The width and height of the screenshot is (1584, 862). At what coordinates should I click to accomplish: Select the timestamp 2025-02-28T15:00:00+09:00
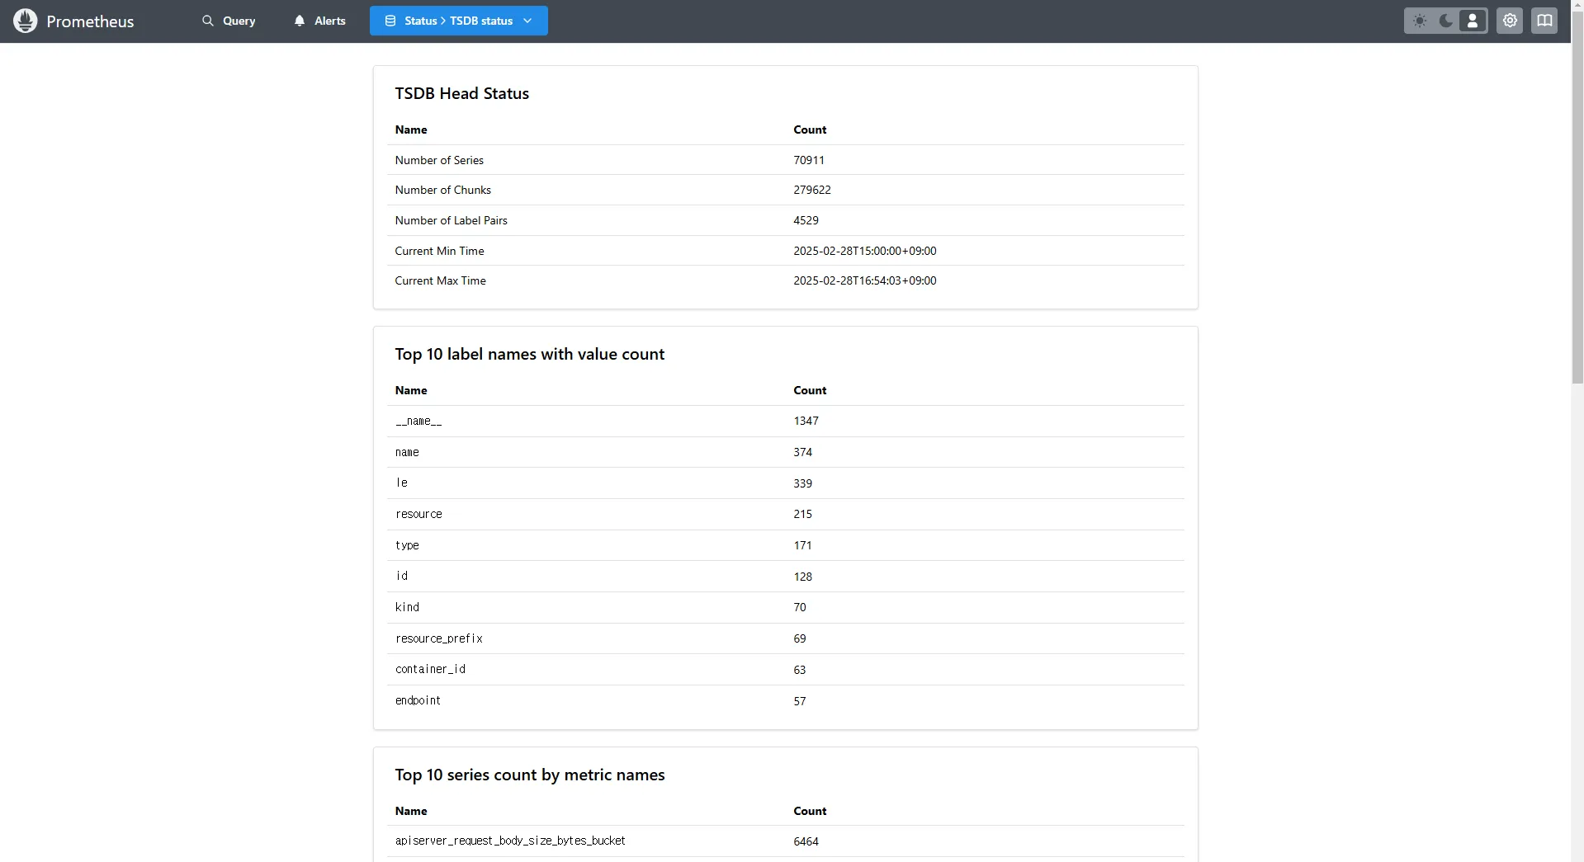coord(864,251)
